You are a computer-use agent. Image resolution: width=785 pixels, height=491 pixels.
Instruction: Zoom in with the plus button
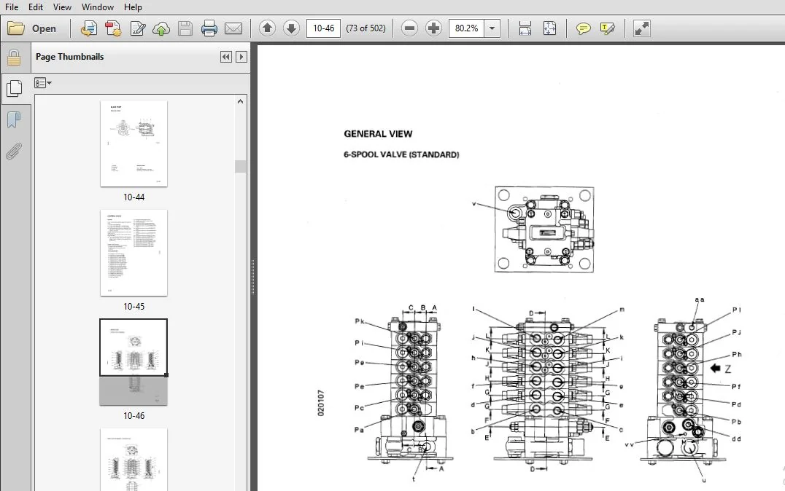pos(433,28)
